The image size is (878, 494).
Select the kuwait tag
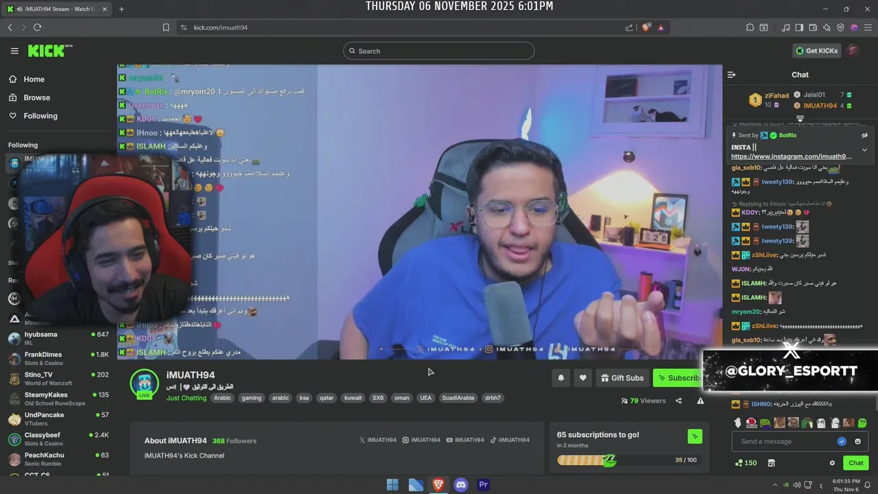click(353, 398)
